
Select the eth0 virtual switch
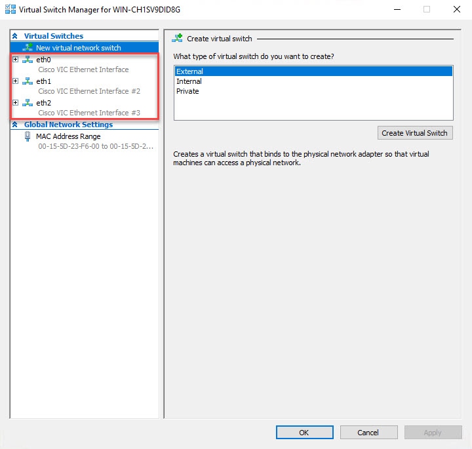(x=44, y=60)
